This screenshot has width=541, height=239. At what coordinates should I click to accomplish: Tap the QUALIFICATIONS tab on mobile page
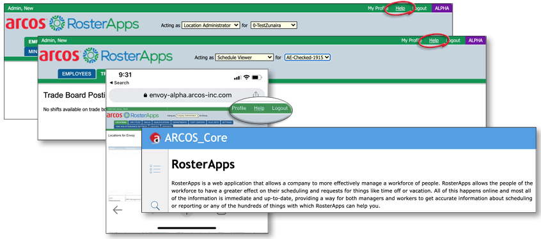[x=162, y=123]
